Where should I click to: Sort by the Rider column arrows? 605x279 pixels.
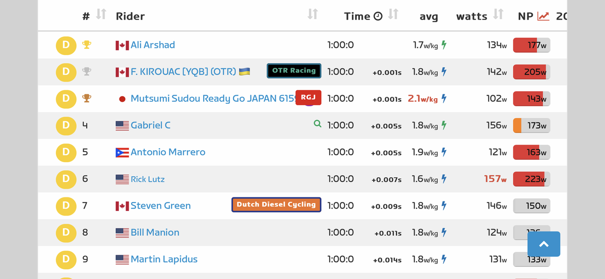click(x=313, y=15)
